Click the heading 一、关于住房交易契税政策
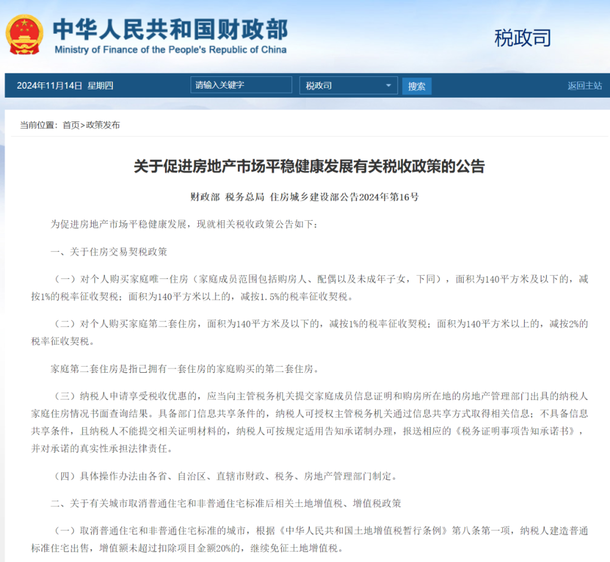Image resolution: width=610 pixels, height=562 pixels. tap(109, 252)
